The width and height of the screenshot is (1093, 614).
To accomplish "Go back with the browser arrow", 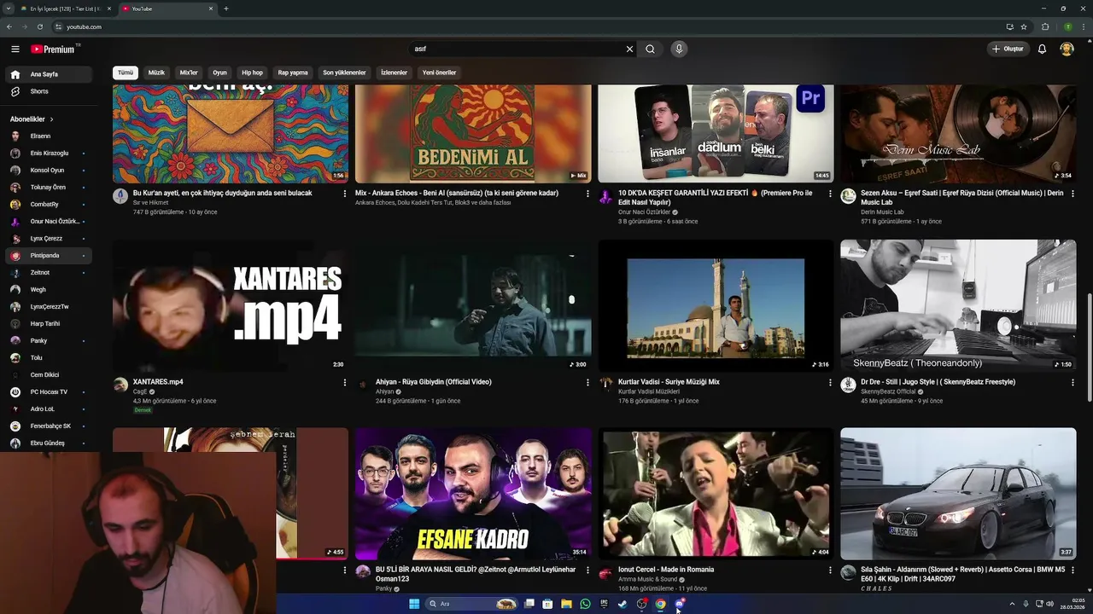I will click(x=9, y=26).
